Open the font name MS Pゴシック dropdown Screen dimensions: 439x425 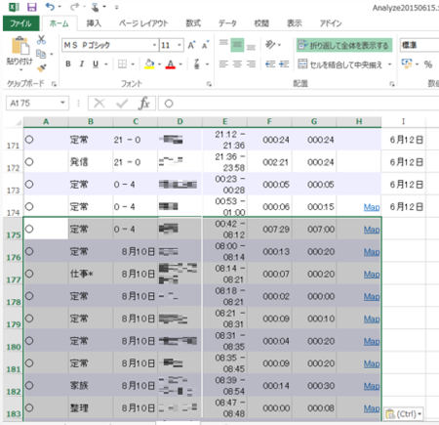155,45
